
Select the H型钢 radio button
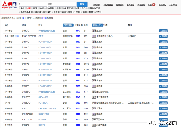(x=74, y=12)
